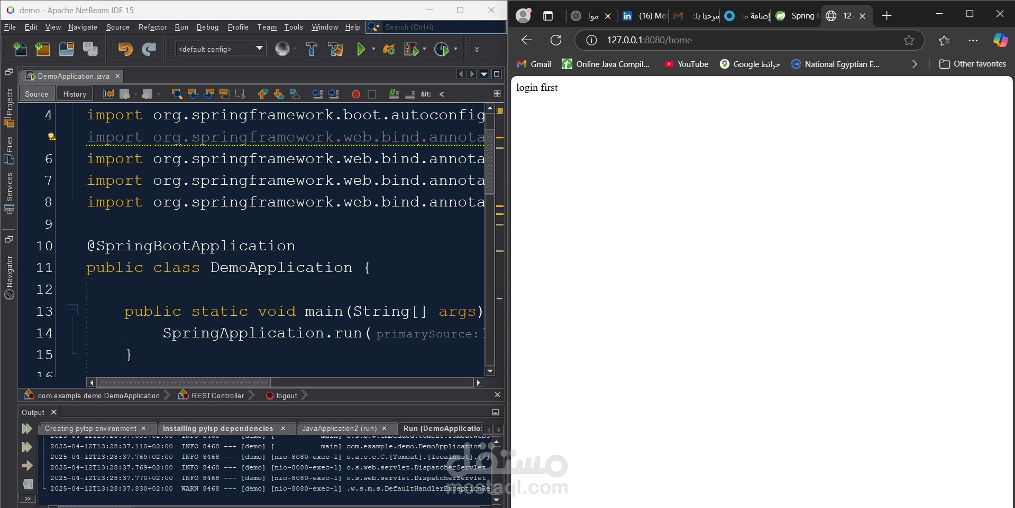
Task: Click New File icon in NetBeans toolbar
Action: (20, 49)
